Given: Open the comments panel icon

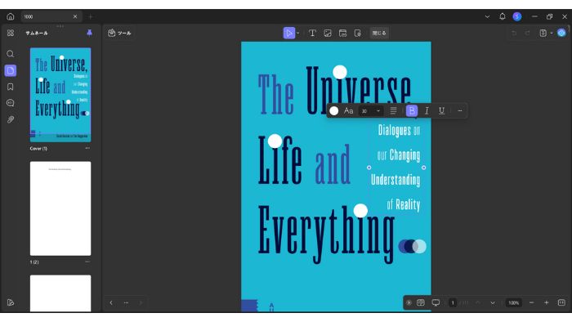Looking at the screenshot, I should point(10,103).
